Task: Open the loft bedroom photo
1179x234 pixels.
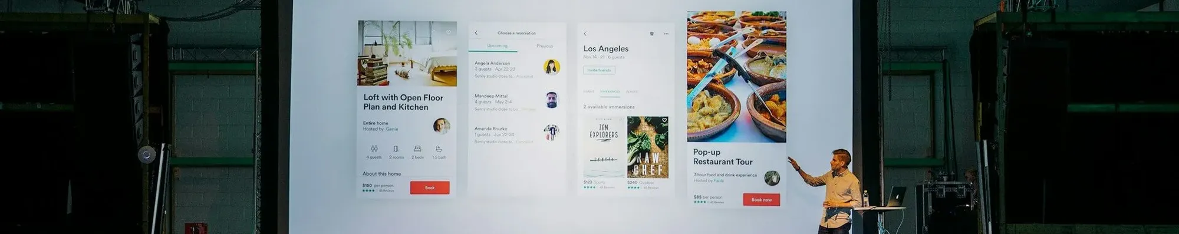Action: pos(407,54)
